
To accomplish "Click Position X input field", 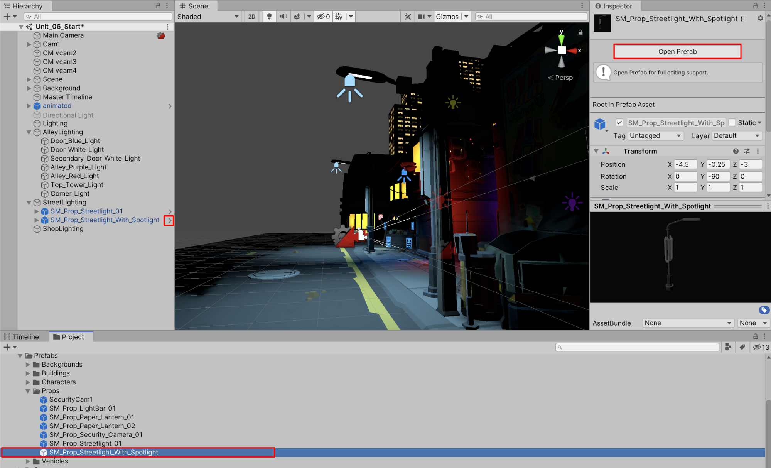I will 685,164.
